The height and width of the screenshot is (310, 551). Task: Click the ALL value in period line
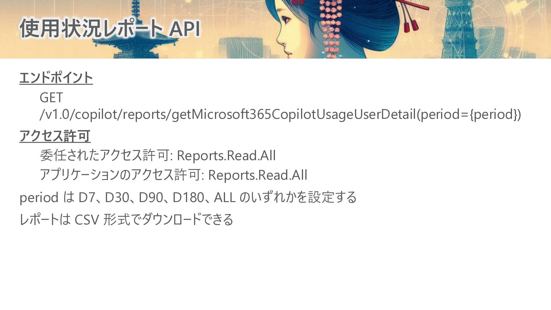tap(225, 197)
